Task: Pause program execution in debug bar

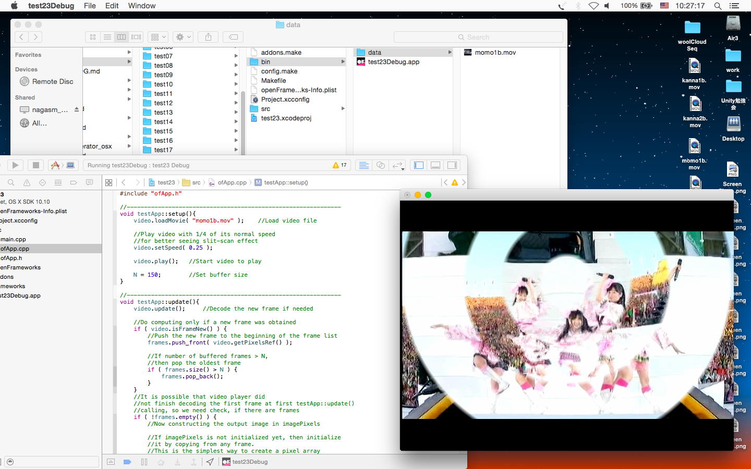Action: click(x=144, y=462)
